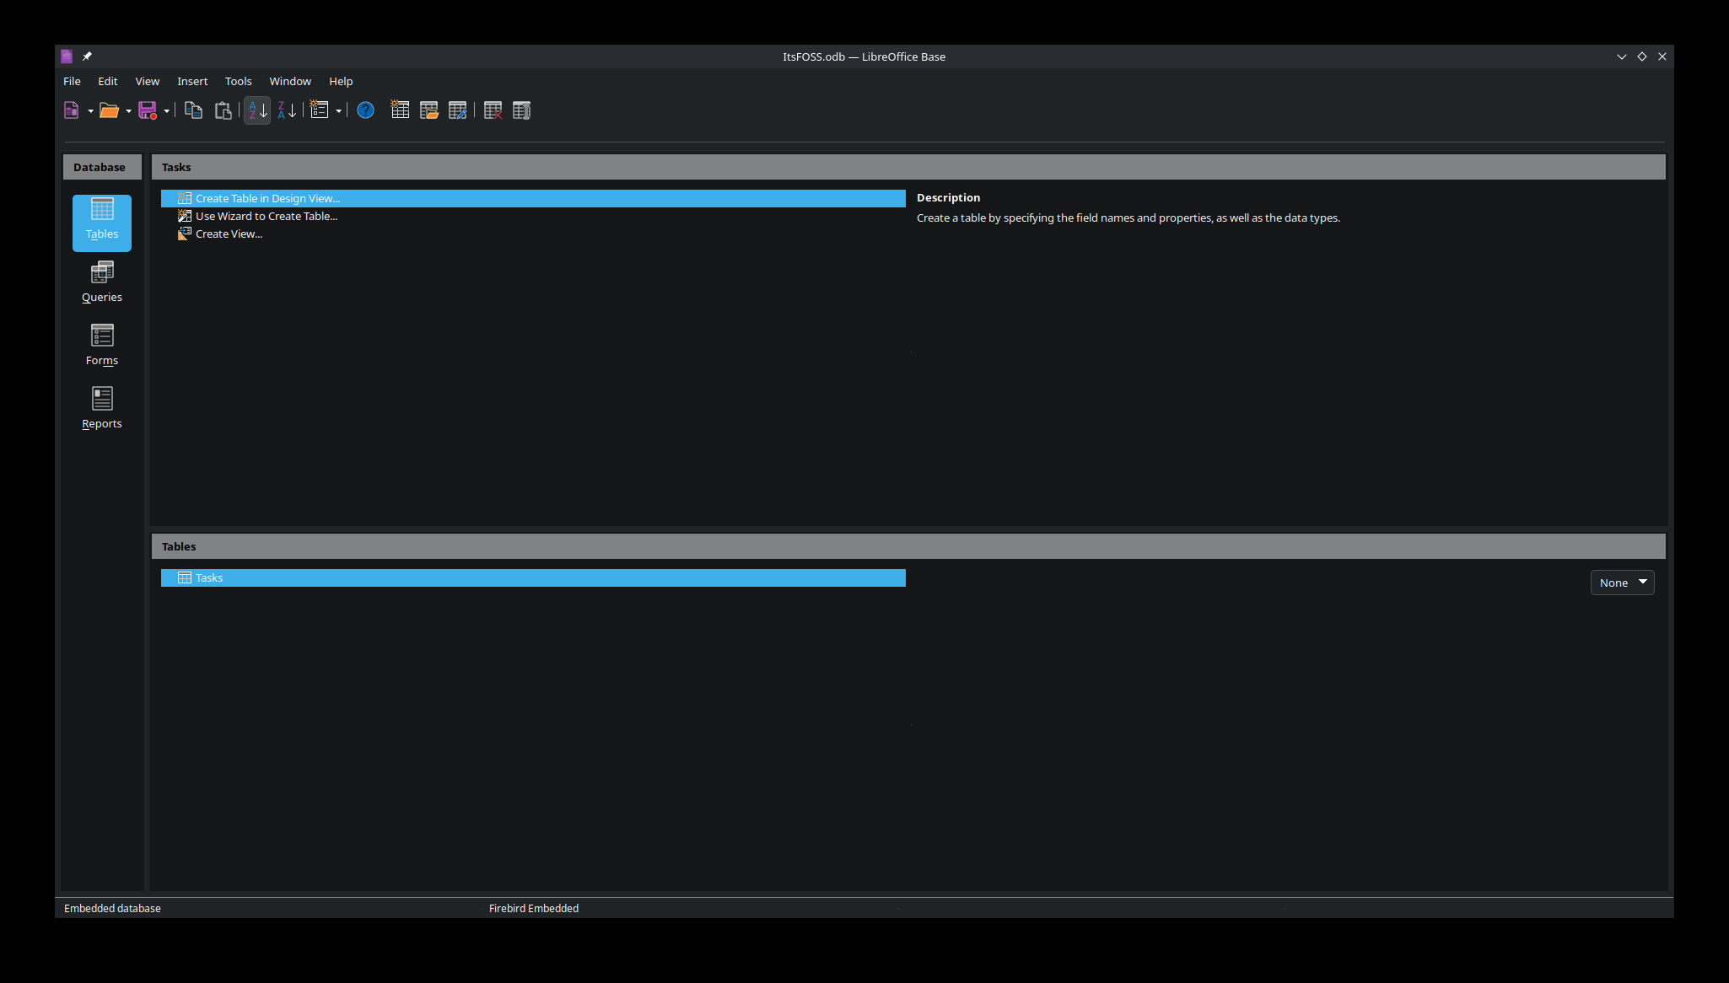Open LibreOffice Help with the question mark icon
The height and width of the screenshot is (983, 1729).
click(x=365, y=110)
